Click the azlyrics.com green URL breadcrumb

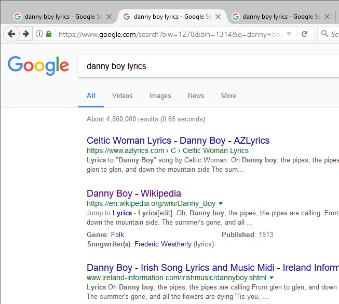(168, 150)
